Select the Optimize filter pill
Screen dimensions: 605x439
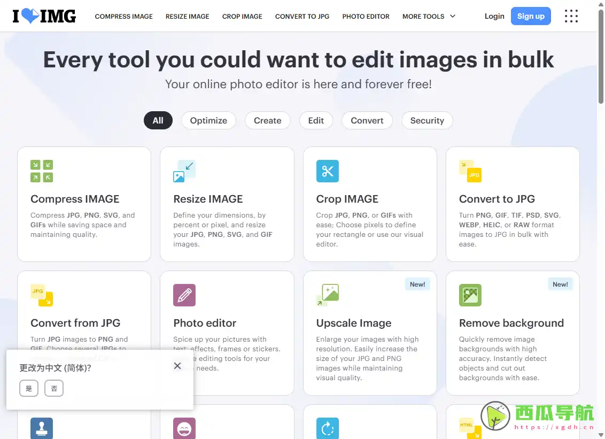click(208, 120)
